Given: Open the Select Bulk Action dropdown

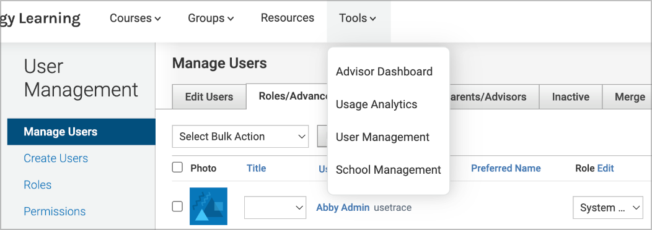Looking at the screenshot, I should (240, 137).
